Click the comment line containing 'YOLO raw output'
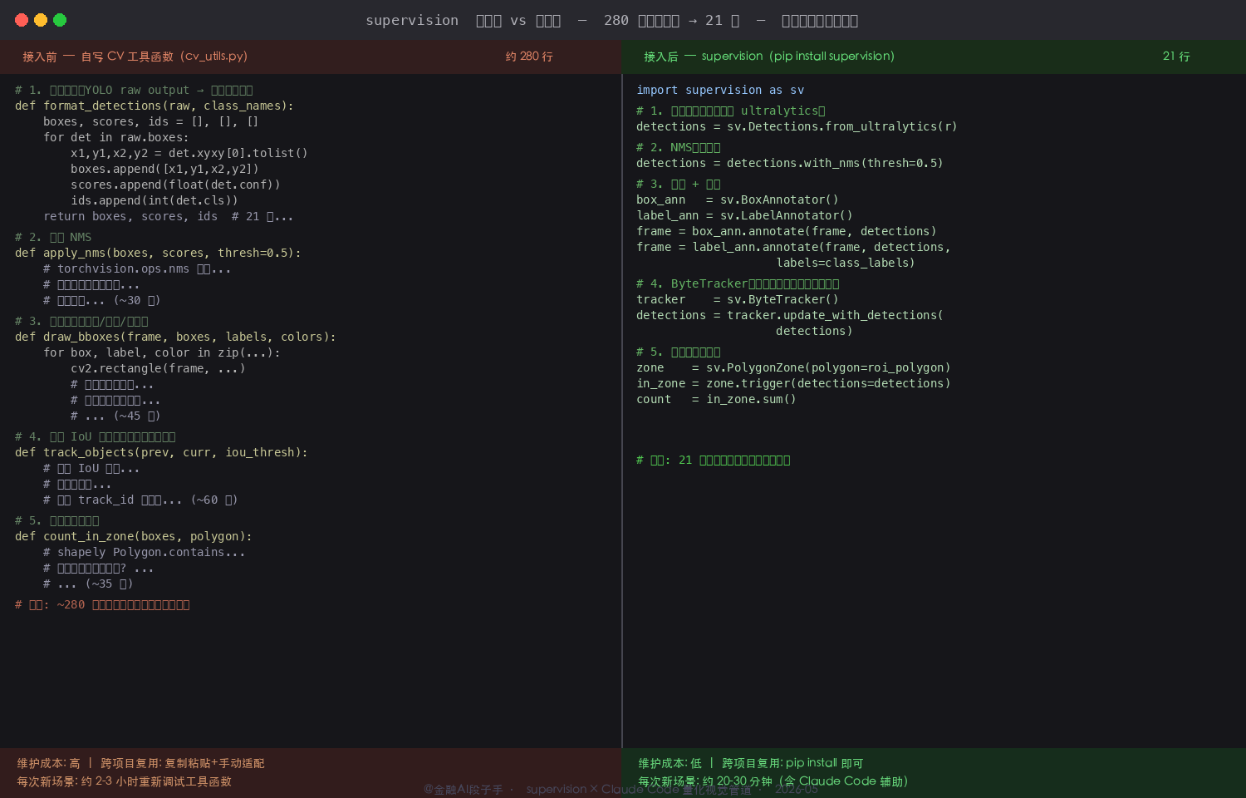The image size is (1246, 798). click(134, 90)
